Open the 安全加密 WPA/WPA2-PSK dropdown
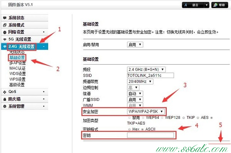Viewport: 231px width, 153px height. (x=146, y=111)
